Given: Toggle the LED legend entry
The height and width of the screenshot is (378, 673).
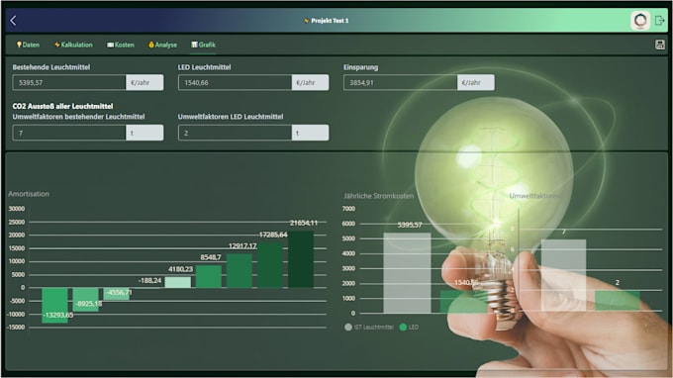Looking at the screenshot, I should pos(409,327).
